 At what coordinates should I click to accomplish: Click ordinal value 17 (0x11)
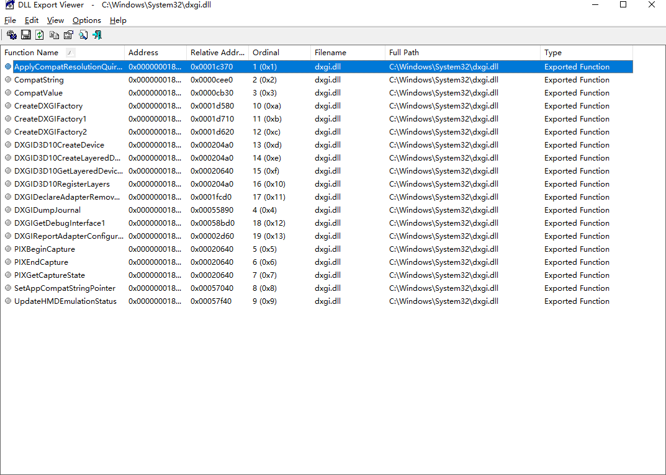coord(269,197)
